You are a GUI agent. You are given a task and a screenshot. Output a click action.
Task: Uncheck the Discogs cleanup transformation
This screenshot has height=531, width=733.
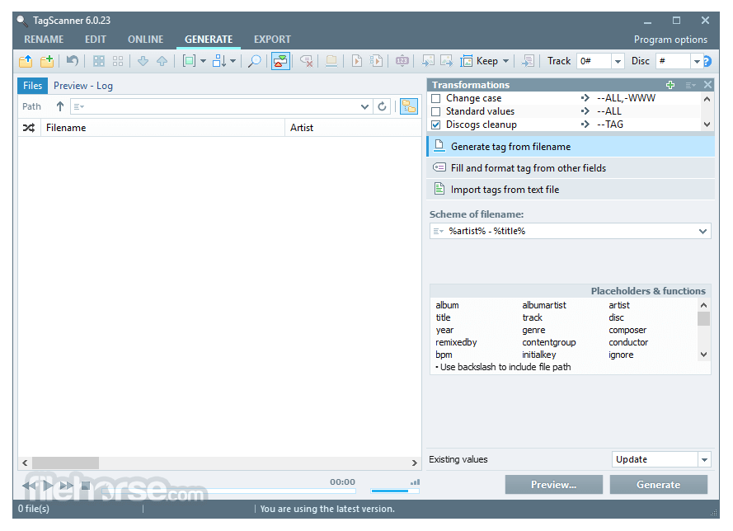click(436, 125)
